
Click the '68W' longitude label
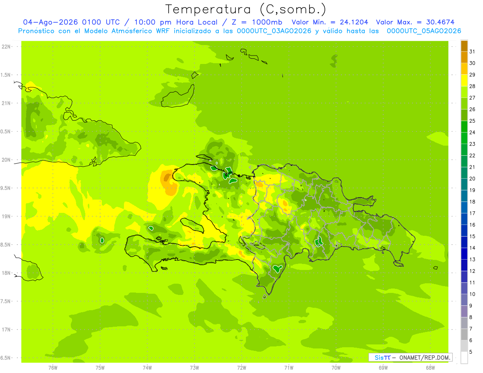(430, 368)
